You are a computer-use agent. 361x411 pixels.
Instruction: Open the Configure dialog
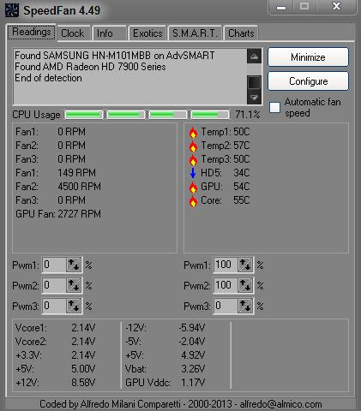coord(308,81)
